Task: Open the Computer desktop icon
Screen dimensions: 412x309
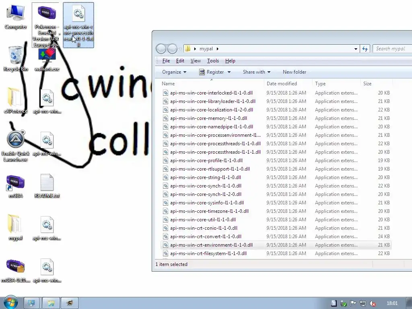Action: pyautogui.click(x=16, y=17)
